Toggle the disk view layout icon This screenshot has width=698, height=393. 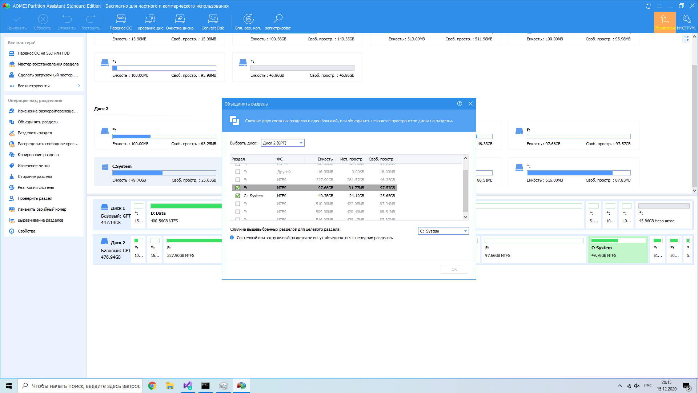pyautogui.click(x=686, y=39)
